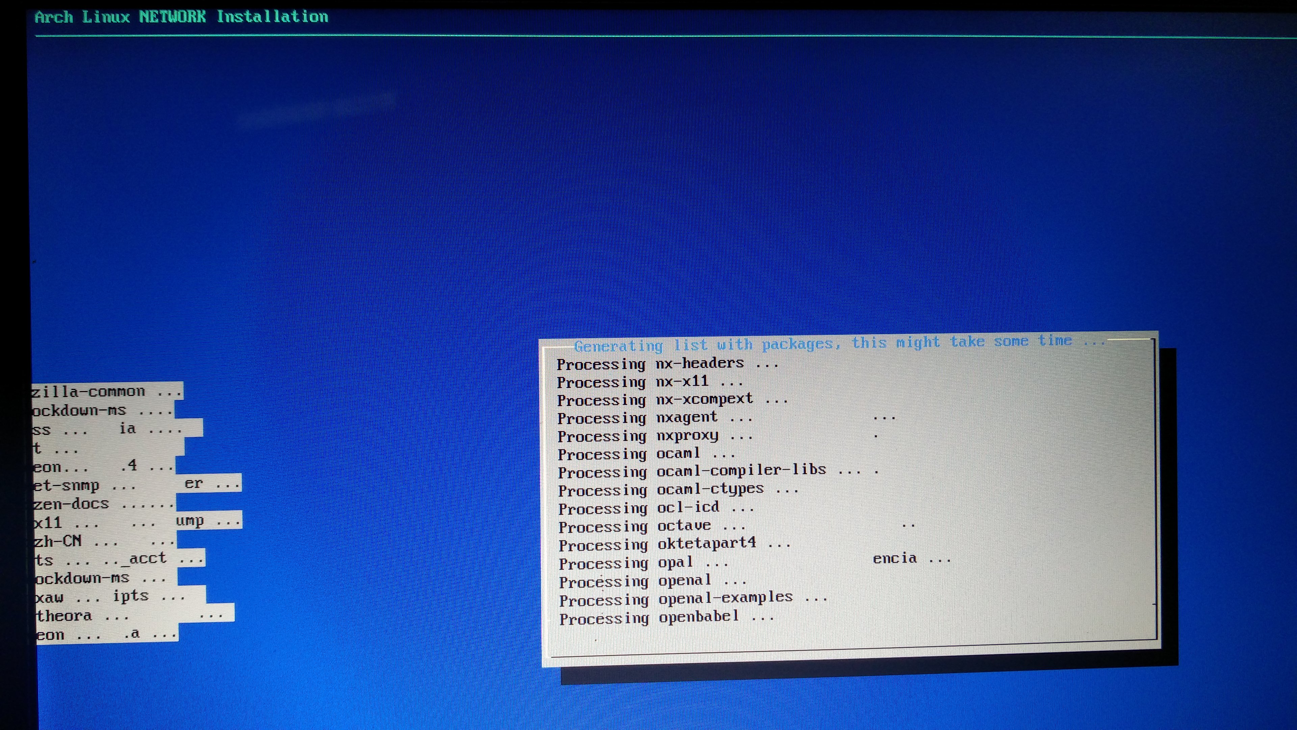Click the 'zen-docs ......' fragment on the left
1297x730 pixels.
point(104,504)
